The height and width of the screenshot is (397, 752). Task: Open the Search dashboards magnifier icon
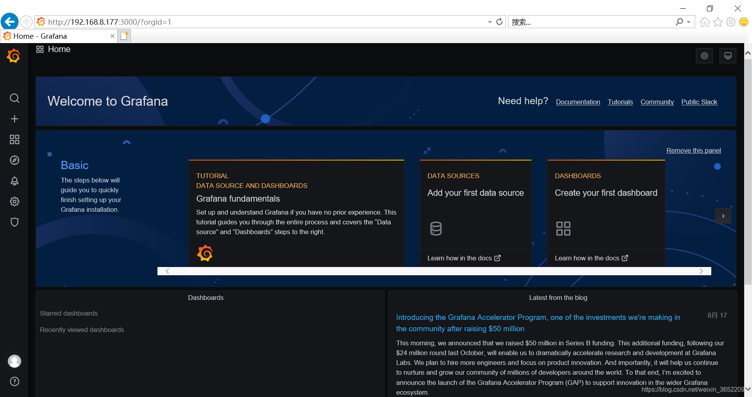[x=14, y=98]
